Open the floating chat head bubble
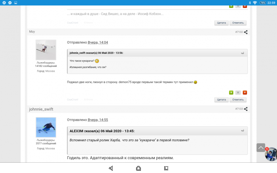This screenshot has height=173, width=277. (x=270, y=154)
